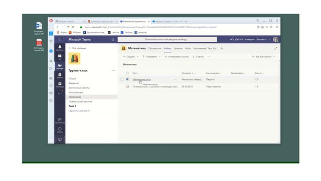Image resolution: width=321 pixels, height=181 pixels.
Task: Open the Activity bell in Teams sidebar
Action: [x=60, y=48]
